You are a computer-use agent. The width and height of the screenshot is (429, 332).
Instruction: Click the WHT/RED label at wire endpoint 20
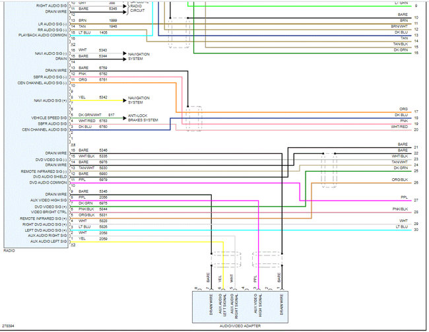pyautogui.click(x=399, y=127)
